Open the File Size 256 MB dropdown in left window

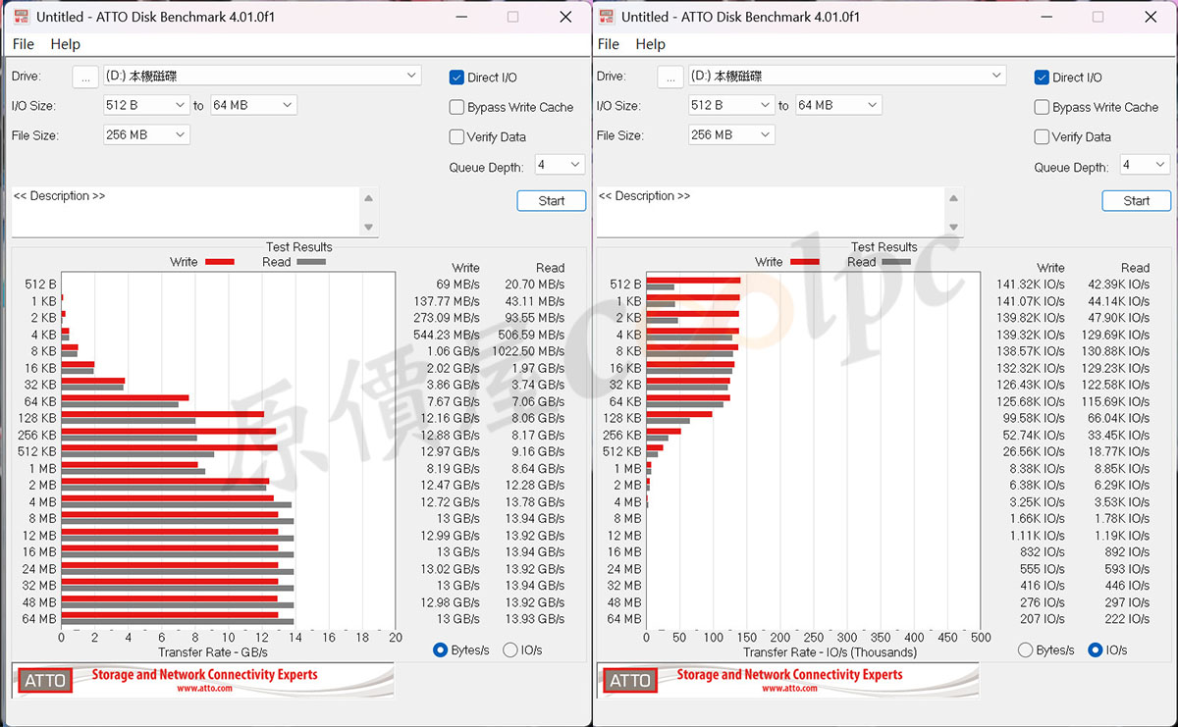coord(146,134)
